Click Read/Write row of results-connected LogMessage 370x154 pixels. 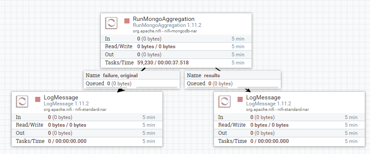[x=289, y=125]
